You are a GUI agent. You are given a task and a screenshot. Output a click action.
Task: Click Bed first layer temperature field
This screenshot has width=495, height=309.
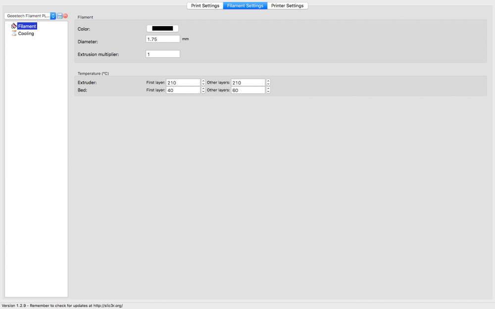pyautogui.click(x=183, y=90)
